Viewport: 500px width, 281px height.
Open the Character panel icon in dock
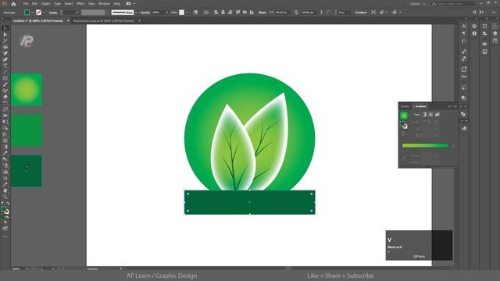(x=464, y=26)
